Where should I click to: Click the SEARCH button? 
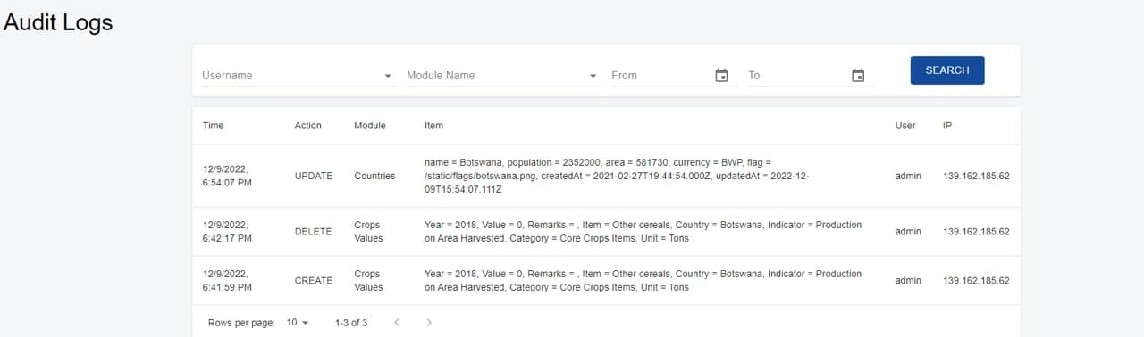(947, 70)
